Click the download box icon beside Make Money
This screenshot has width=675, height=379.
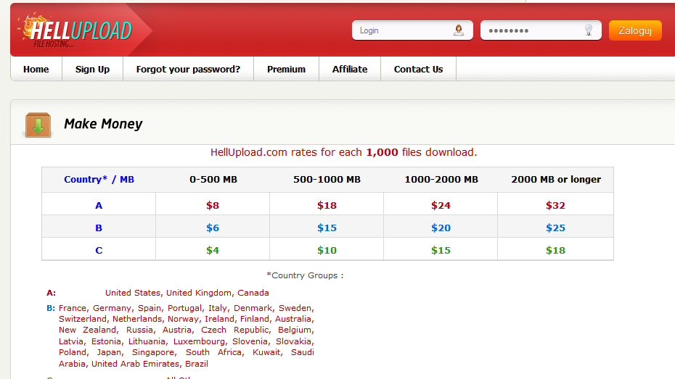click(x=38, y=124)
